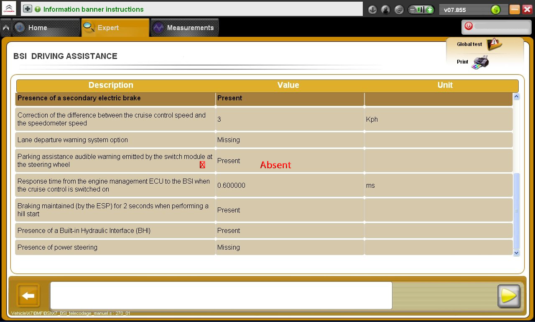Switch to the Expert tab

(115, 28)
